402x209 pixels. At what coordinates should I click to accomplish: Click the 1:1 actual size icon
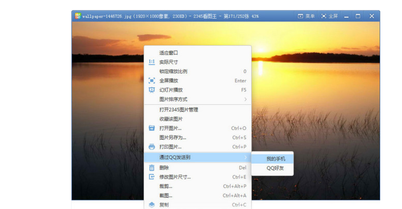click(152, 62)
